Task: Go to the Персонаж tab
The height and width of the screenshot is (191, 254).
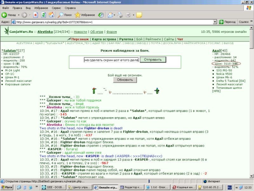Action: [80, 39]
